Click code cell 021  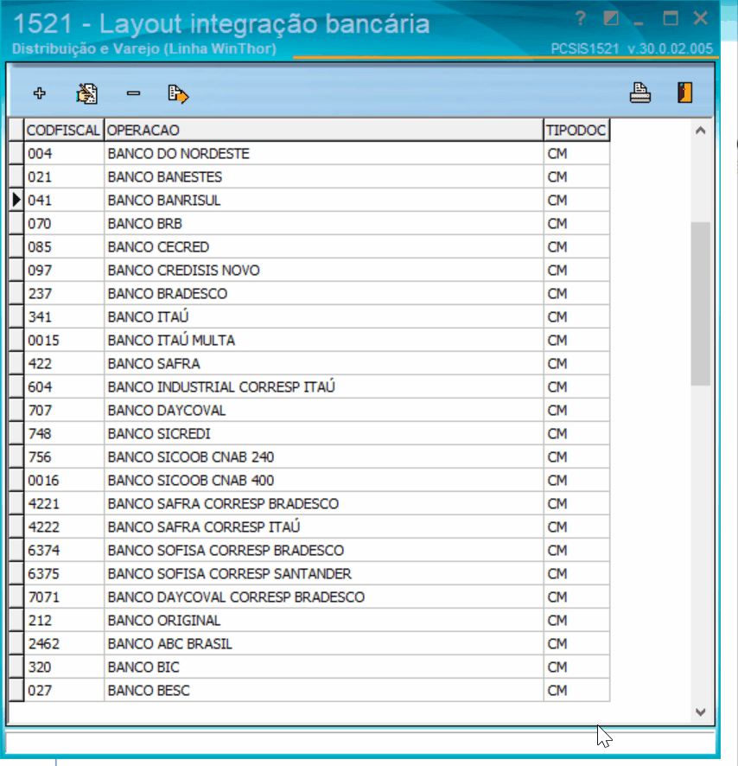click(x=64, y=177)
